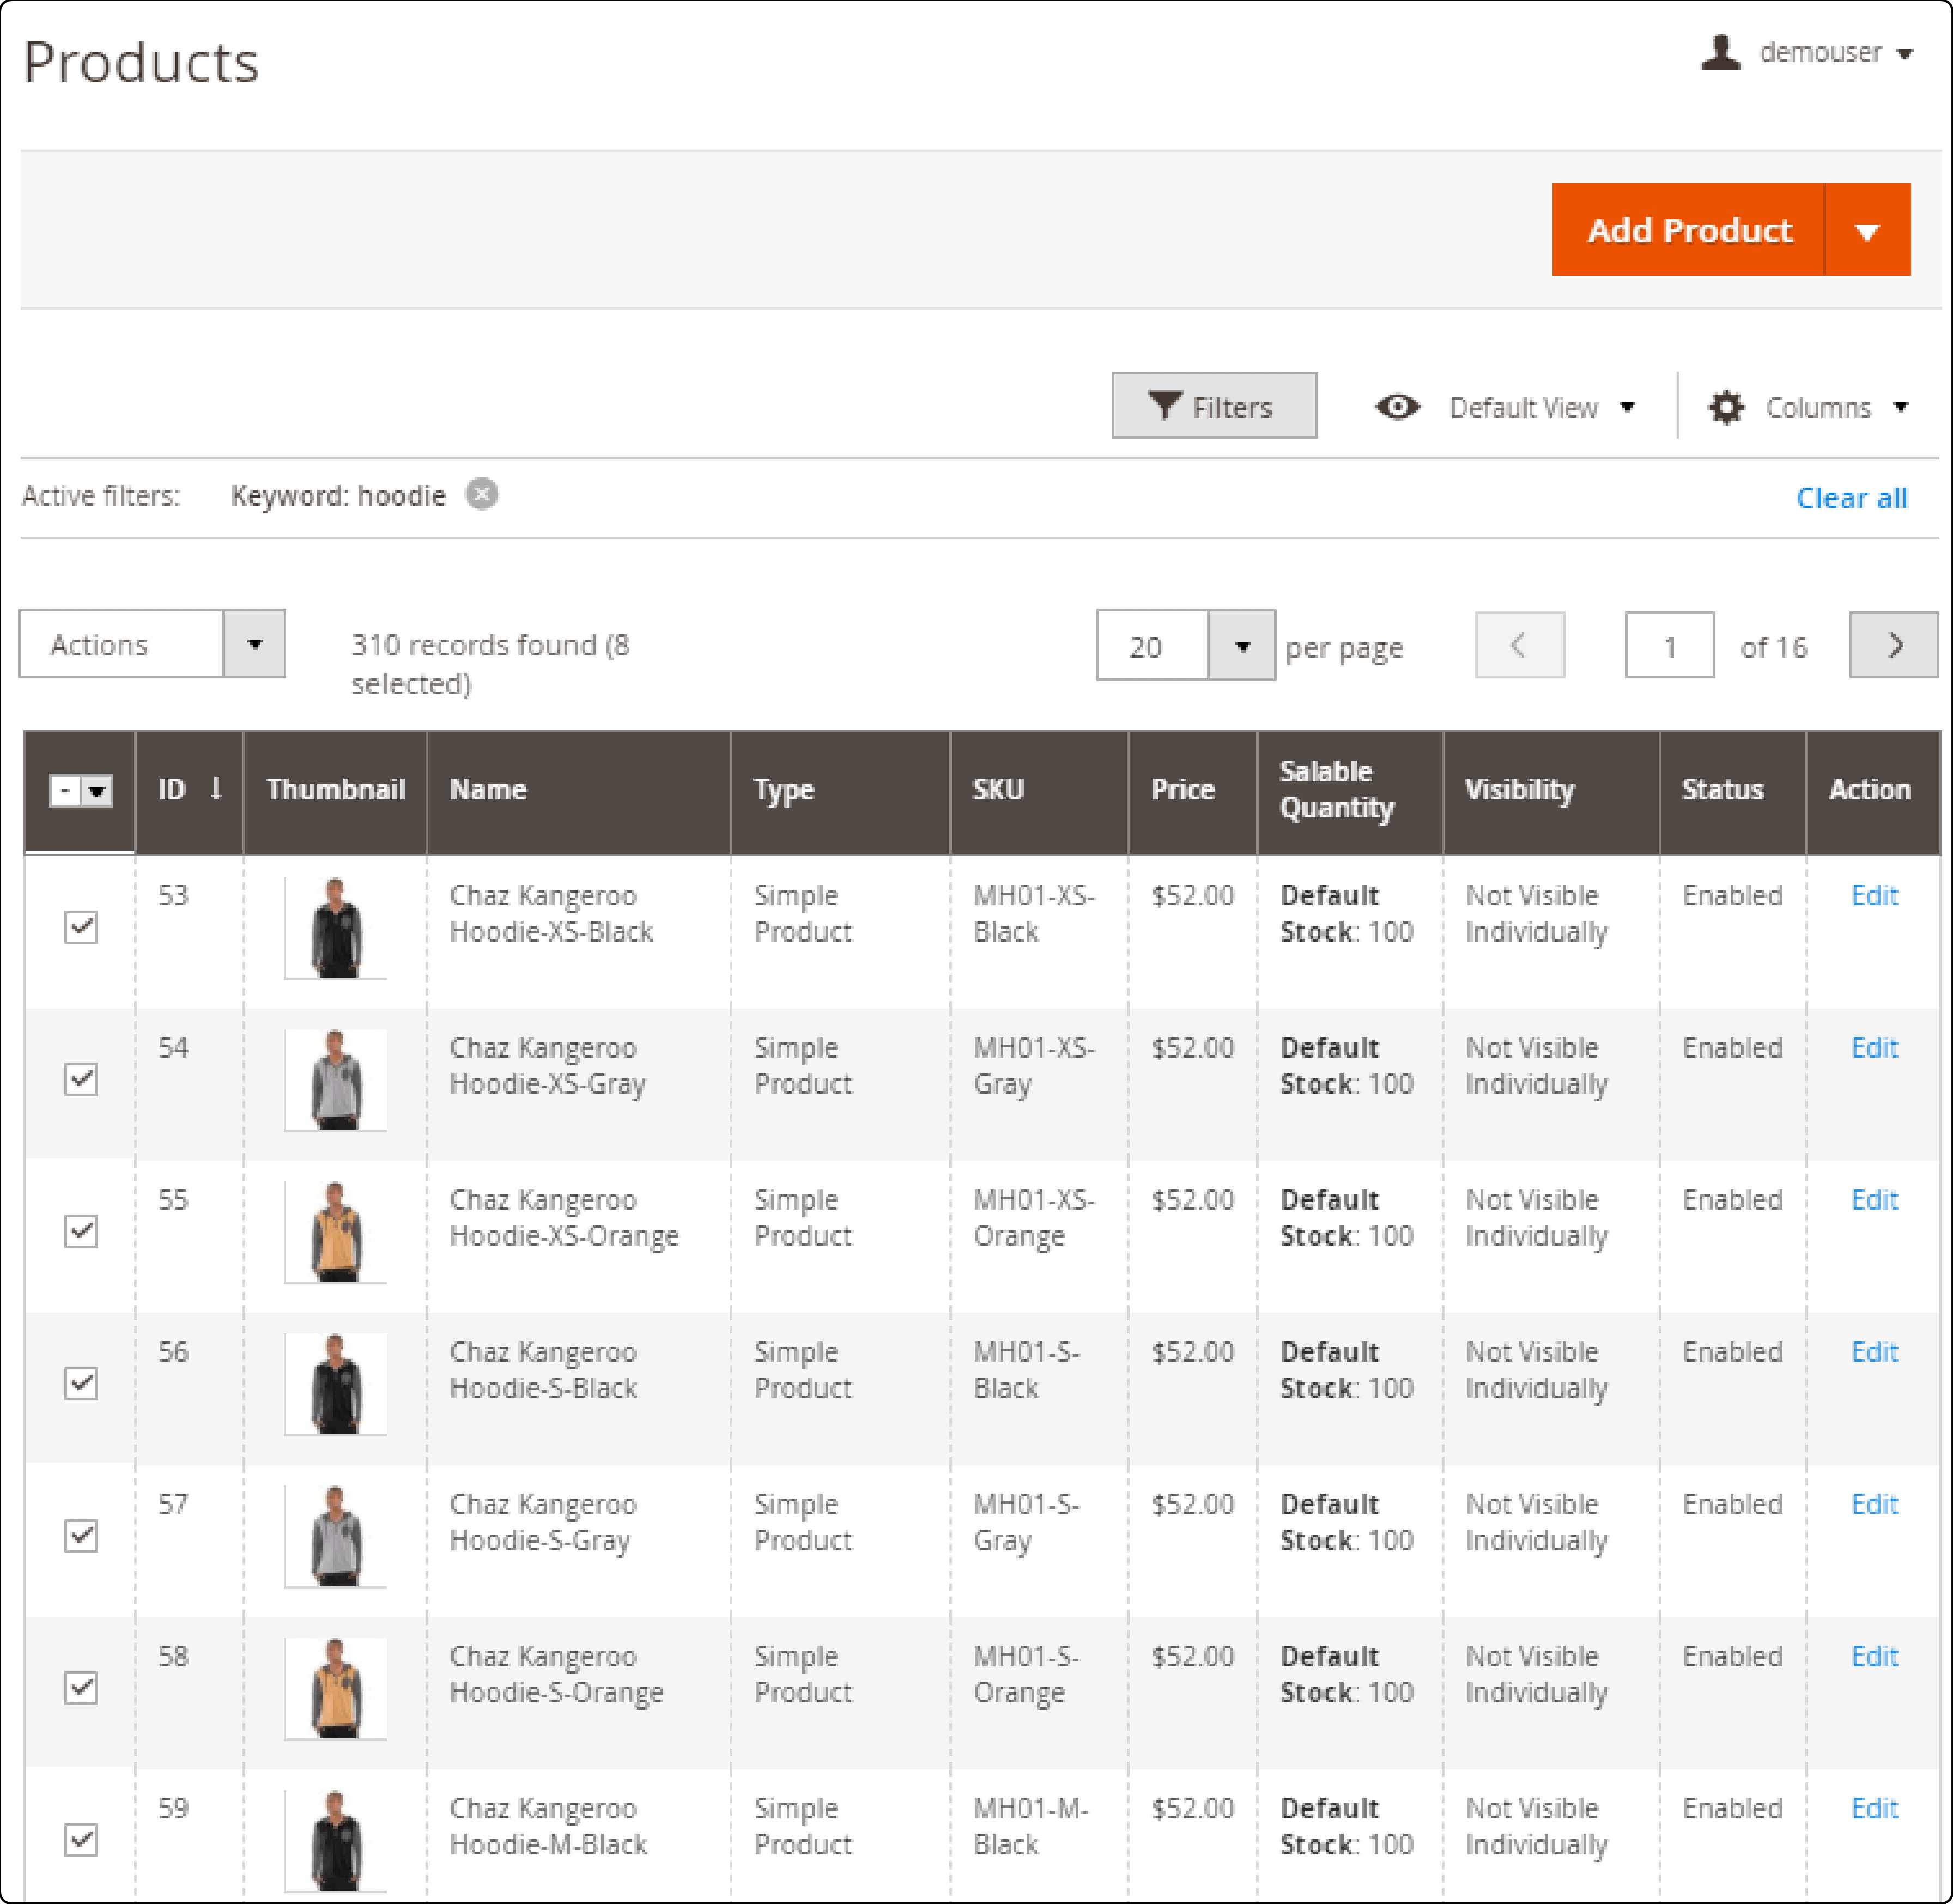
Task: Click the eye icon for Default View
Action: [1395, 407]
